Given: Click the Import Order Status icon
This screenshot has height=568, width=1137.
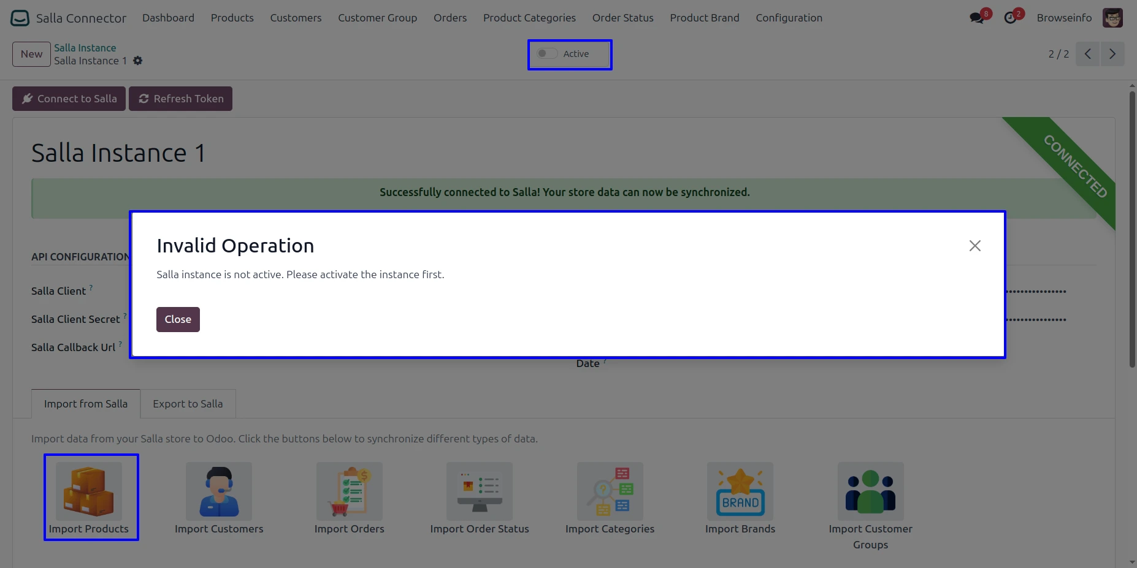Looking at the screenshot, I should [x=480, y=491].
